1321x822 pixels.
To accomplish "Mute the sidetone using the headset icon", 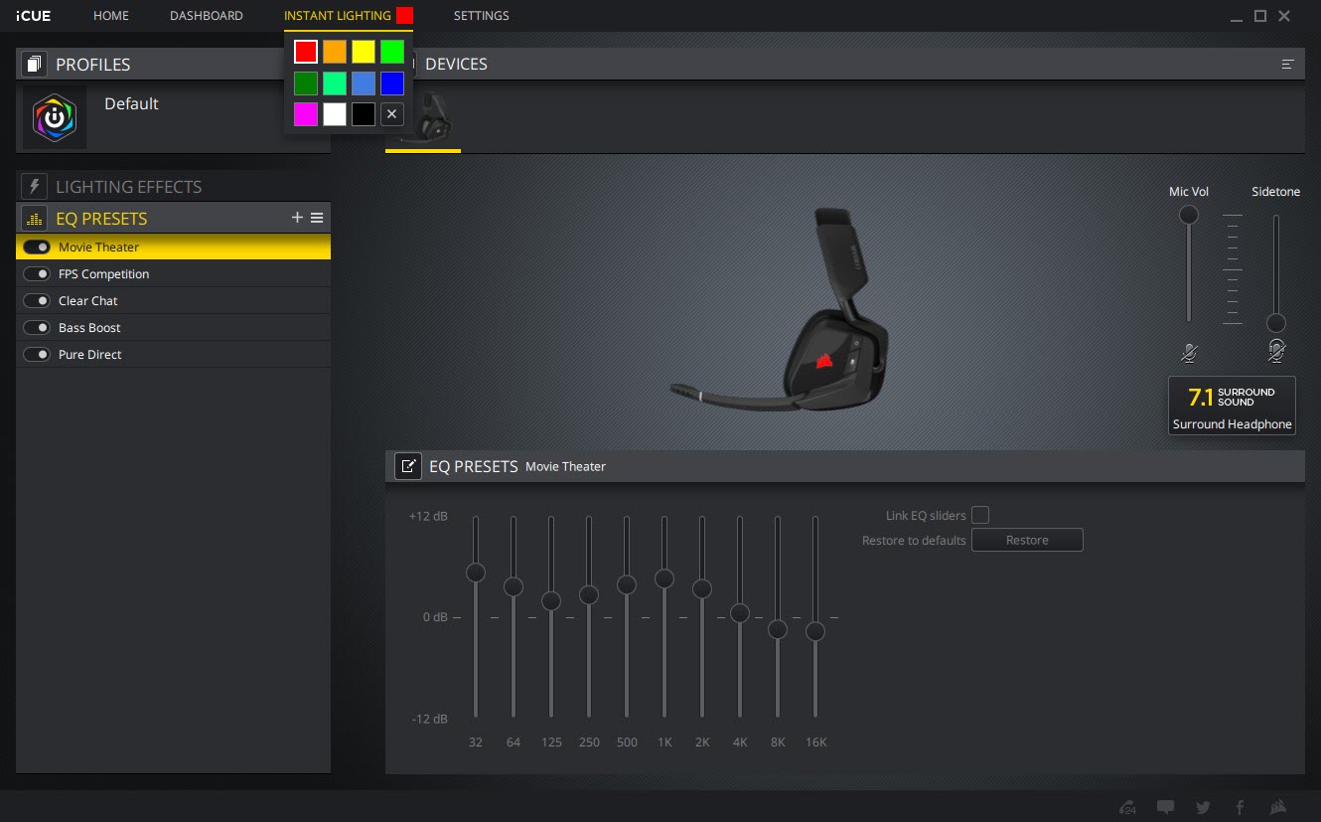I will pyautogui.click(x=1276, y=352).
